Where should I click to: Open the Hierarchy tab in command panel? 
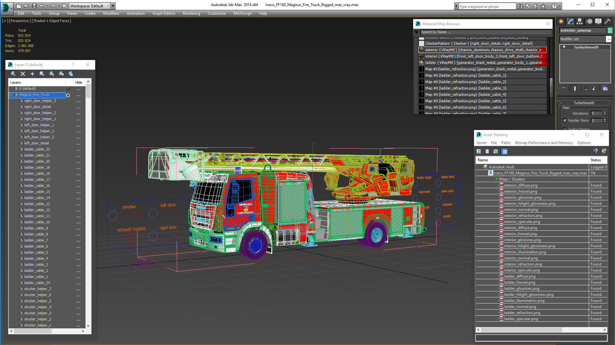pyautogui.click(x=580, y=21)
